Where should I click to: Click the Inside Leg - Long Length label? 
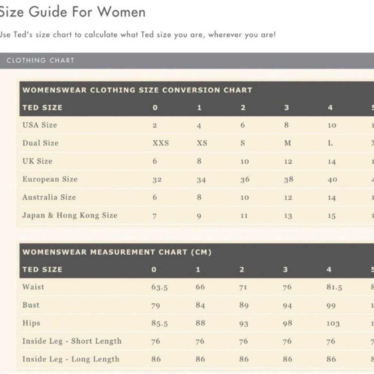[x=71, y=359]
